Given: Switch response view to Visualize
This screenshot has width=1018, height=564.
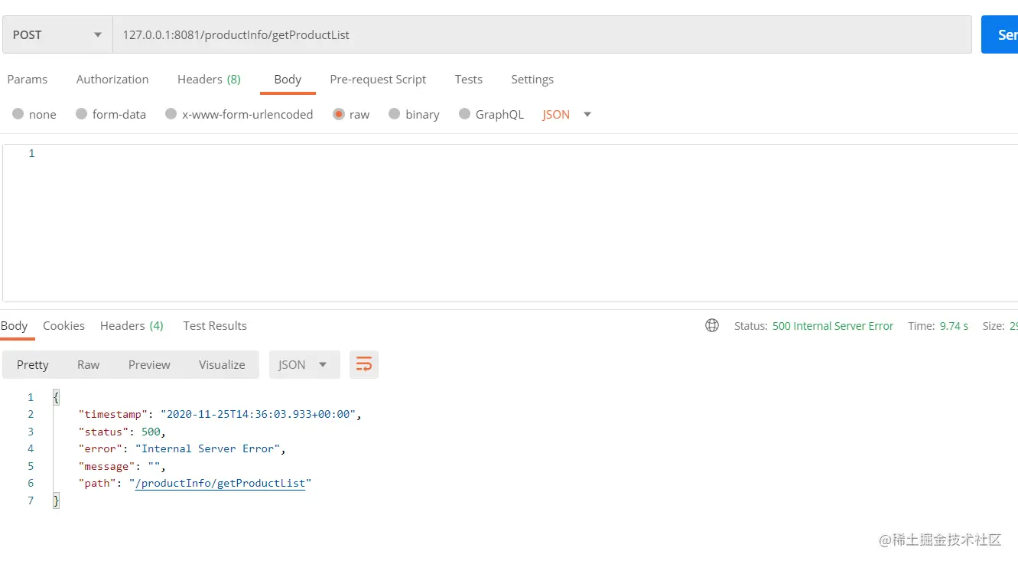Looking at the screenshot, I should (x=222, y=364).
